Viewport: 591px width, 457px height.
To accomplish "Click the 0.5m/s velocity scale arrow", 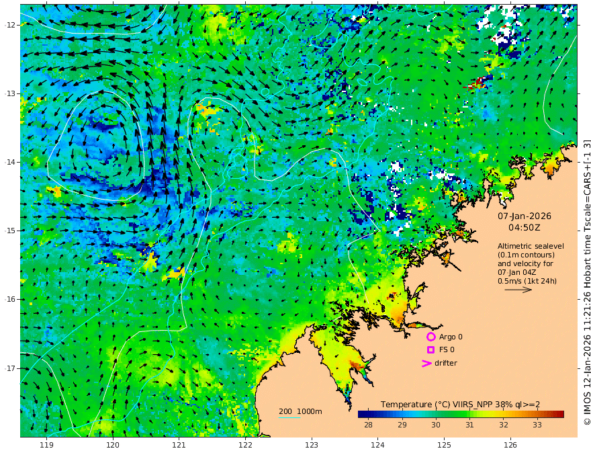I will [x=518, y=290].
